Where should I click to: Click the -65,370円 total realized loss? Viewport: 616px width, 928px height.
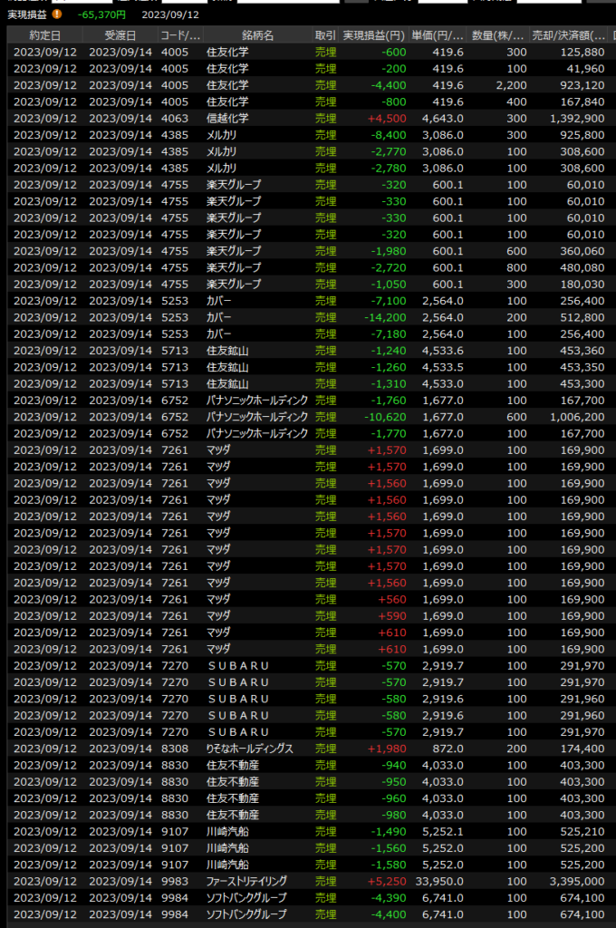coord(101,14)
